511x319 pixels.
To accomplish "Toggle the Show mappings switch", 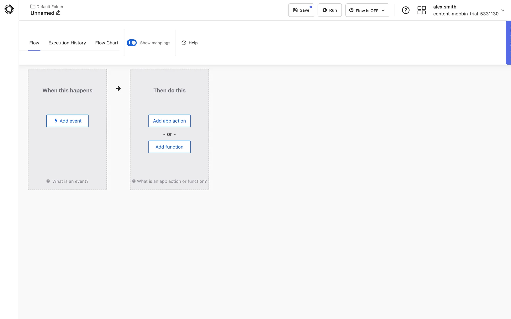I will click(131, 43).
